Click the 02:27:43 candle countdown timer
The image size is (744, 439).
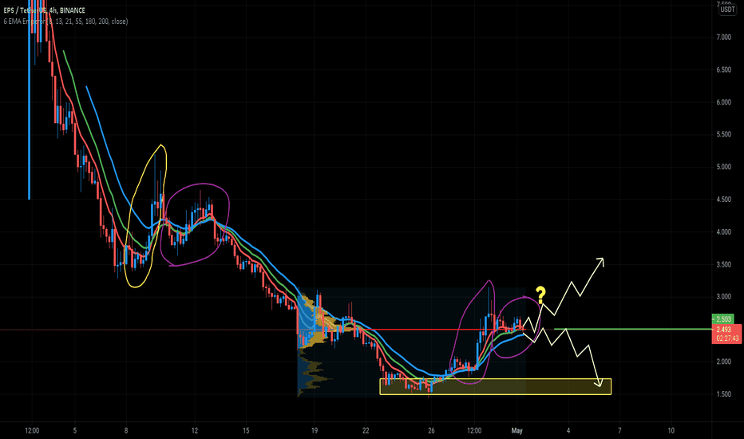click(726, 338)
